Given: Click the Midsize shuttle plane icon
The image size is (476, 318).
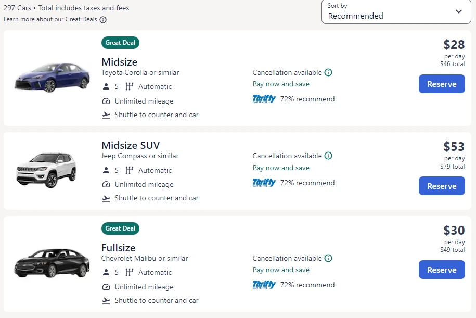Looking at the screenshot, I should pos(106,115).
